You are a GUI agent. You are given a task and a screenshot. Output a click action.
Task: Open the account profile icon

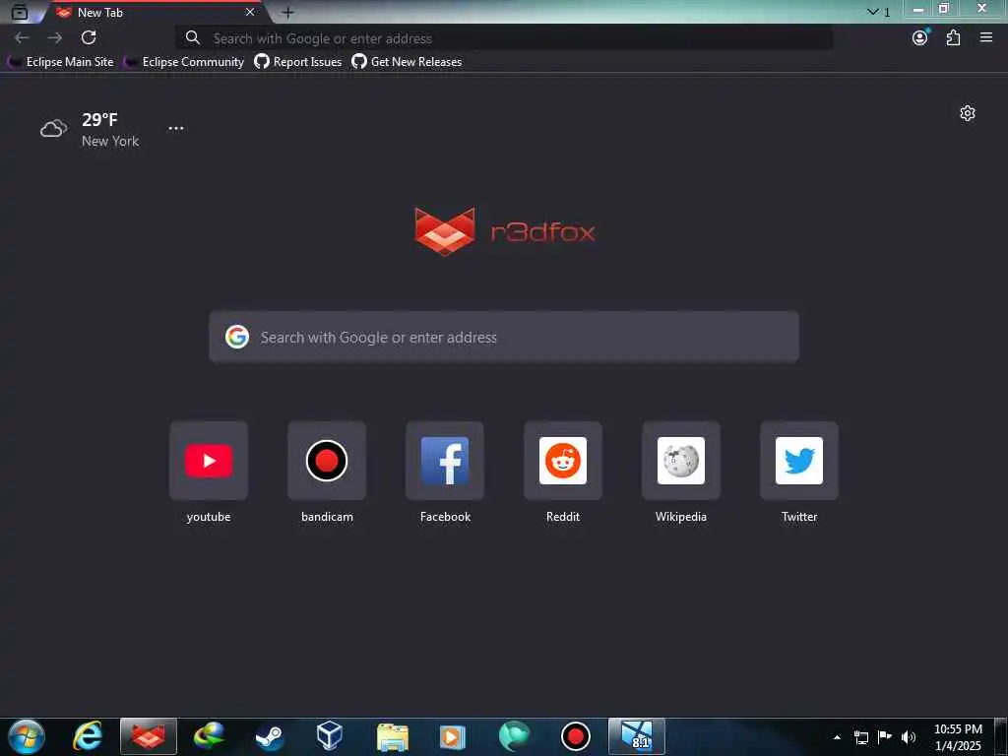point(920,38)
